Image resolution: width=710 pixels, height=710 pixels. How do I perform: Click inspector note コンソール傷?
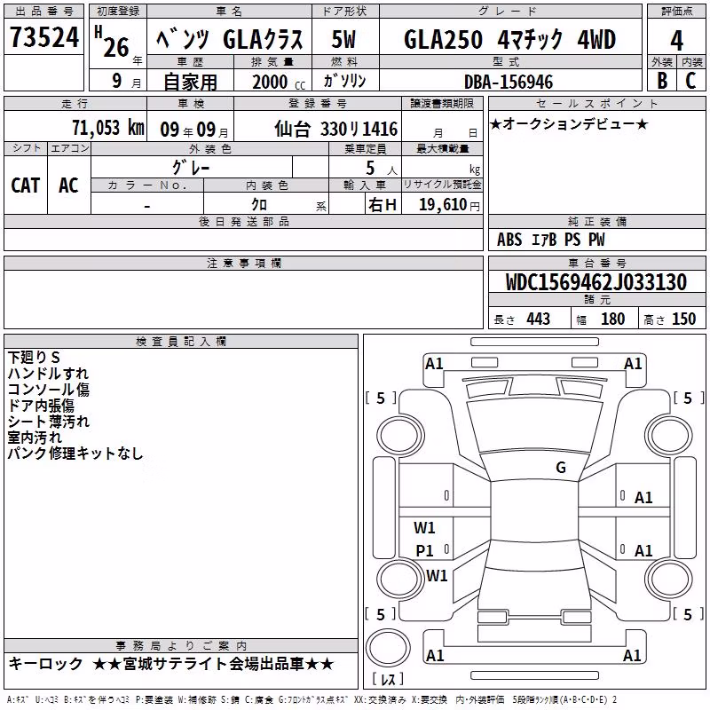tap(48, 390)
